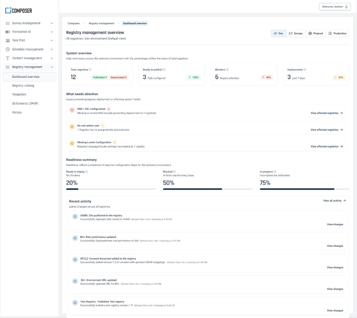The height and width of the screenshot is (318, 357).
Task: Click the info icon next to Blocked
Action: click(174, 172)
